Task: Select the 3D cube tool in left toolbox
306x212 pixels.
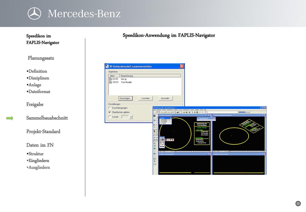Action: pos(154,146)
